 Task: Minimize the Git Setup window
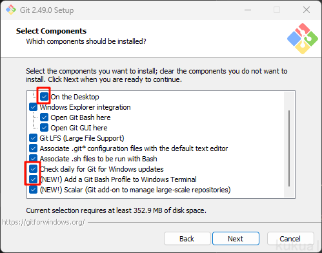point(248,10)
